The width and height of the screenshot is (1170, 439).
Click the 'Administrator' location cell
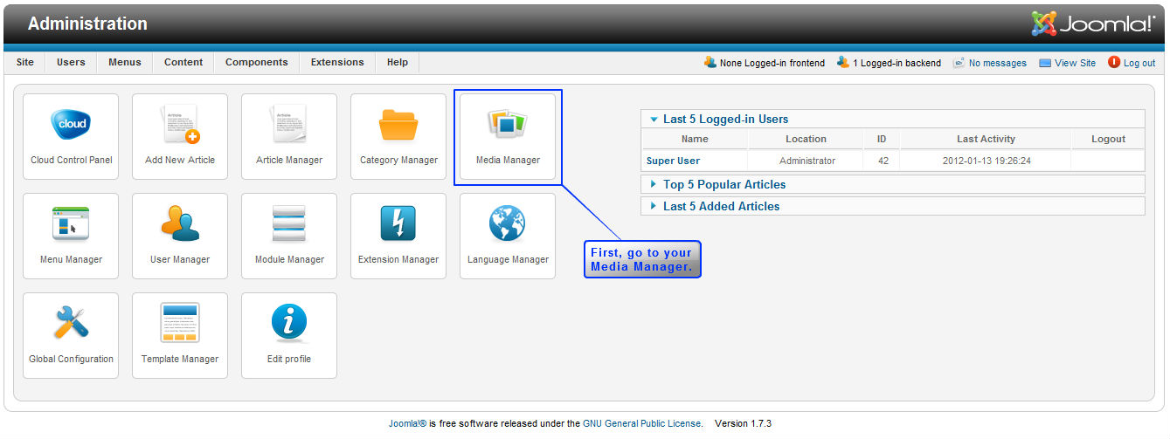point(807,161)
